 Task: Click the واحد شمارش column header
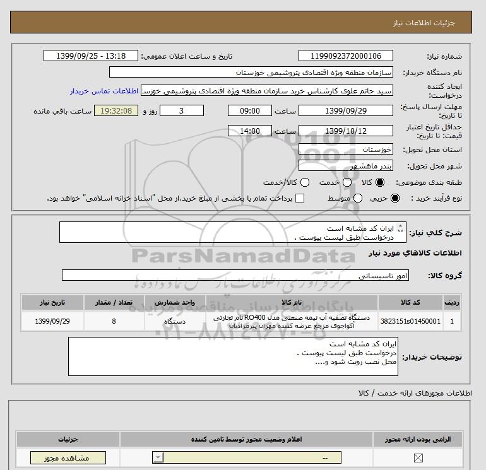pos(175,302)
